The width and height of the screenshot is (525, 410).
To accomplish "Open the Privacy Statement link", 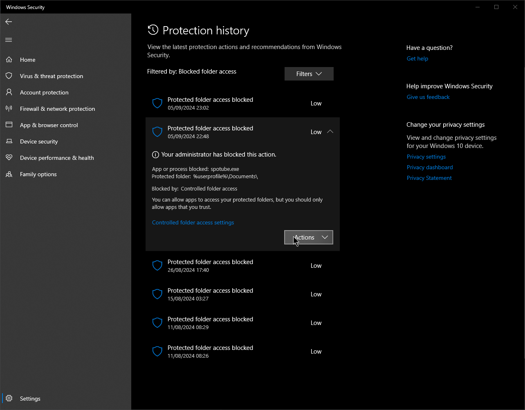I will point(429,178).
